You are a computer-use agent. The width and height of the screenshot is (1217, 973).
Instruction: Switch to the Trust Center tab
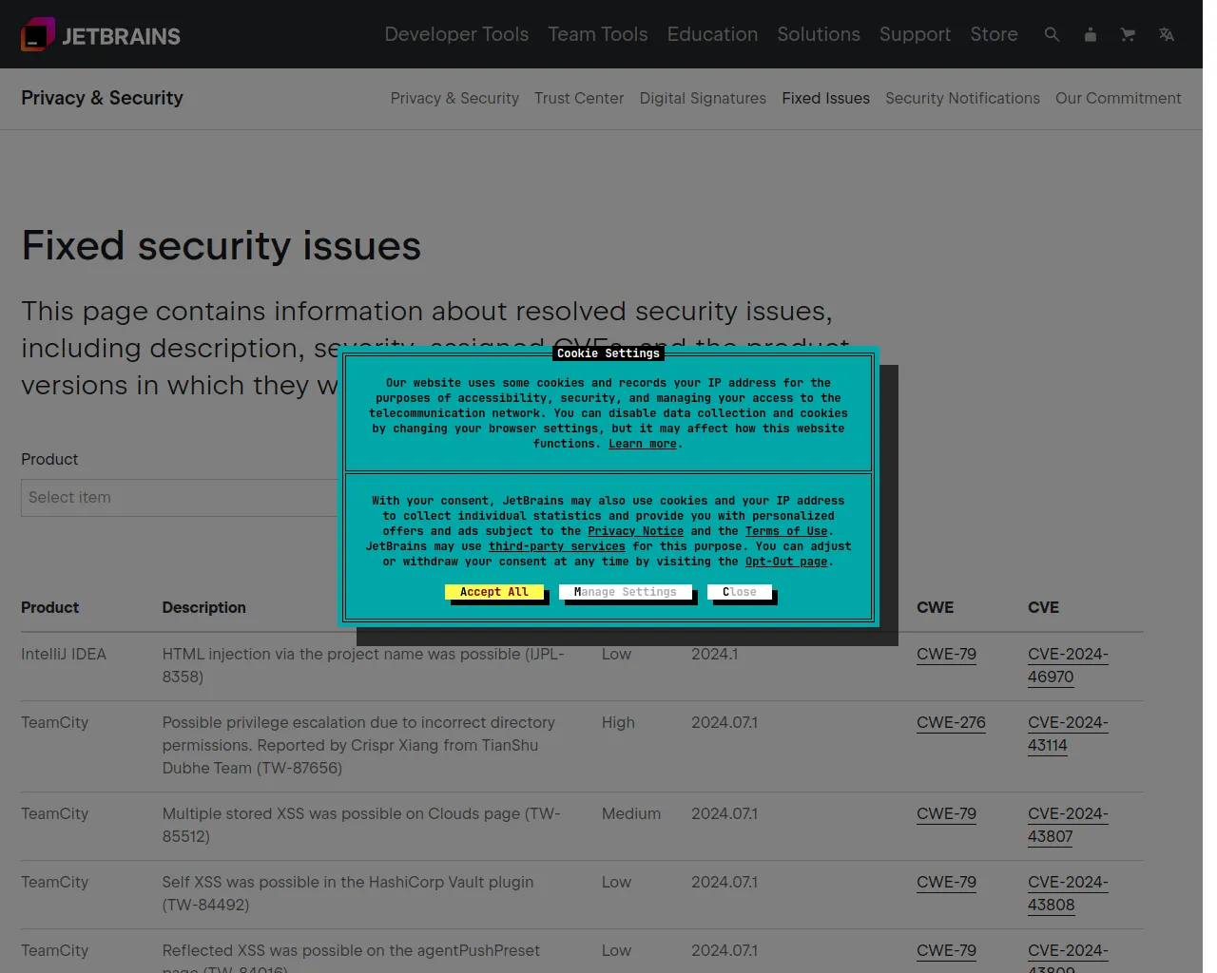point(579,98)
